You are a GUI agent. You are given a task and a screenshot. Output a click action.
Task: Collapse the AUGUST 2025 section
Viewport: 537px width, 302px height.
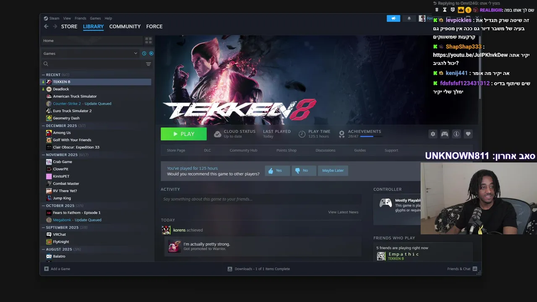43,249
